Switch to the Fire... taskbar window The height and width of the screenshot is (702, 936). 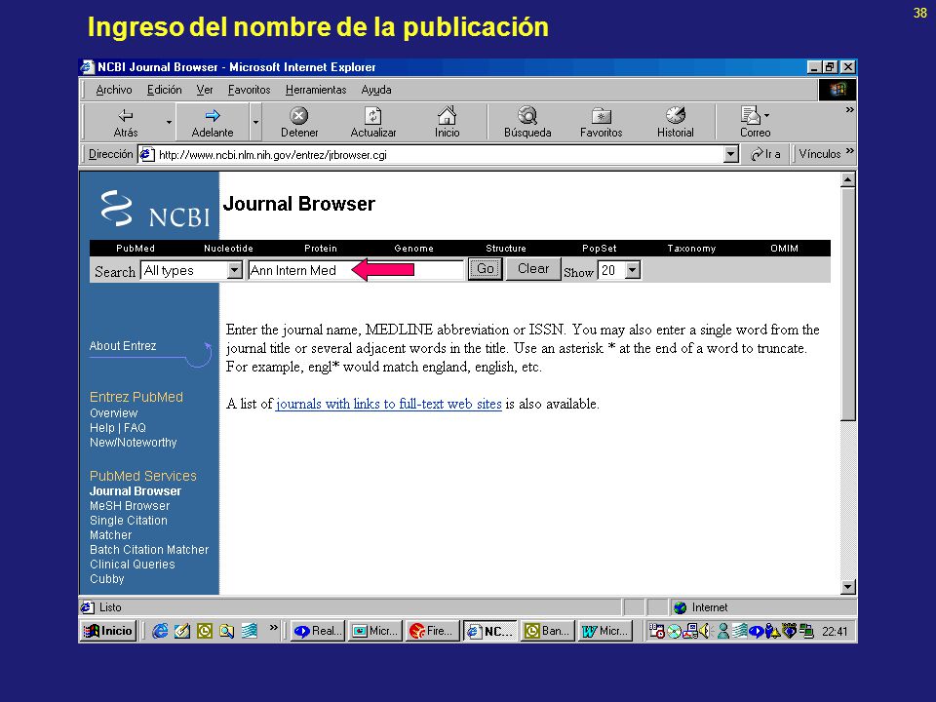pyautogui.click(x=433, y=631)
